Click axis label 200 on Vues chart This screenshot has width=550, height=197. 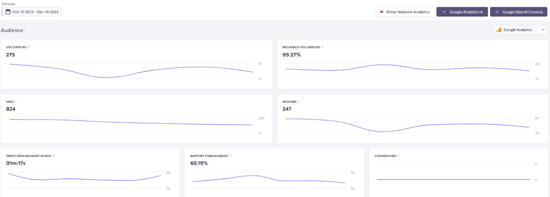point(261,118)
